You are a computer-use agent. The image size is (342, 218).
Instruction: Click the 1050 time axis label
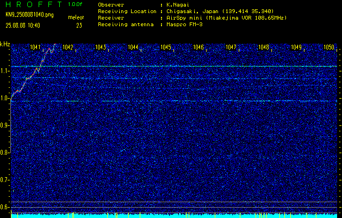pos(329,47)
